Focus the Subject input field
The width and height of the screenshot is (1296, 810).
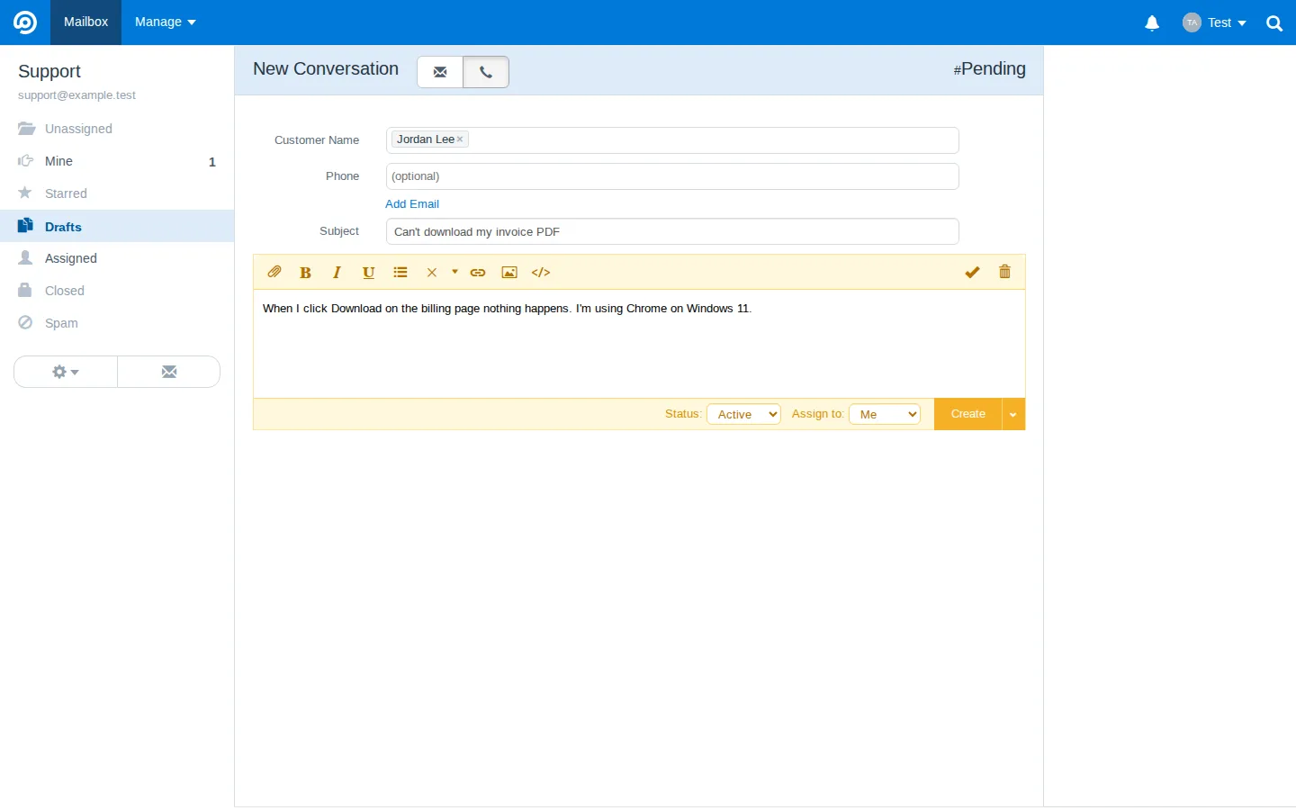pyautogui.click(x=672, y=231)
